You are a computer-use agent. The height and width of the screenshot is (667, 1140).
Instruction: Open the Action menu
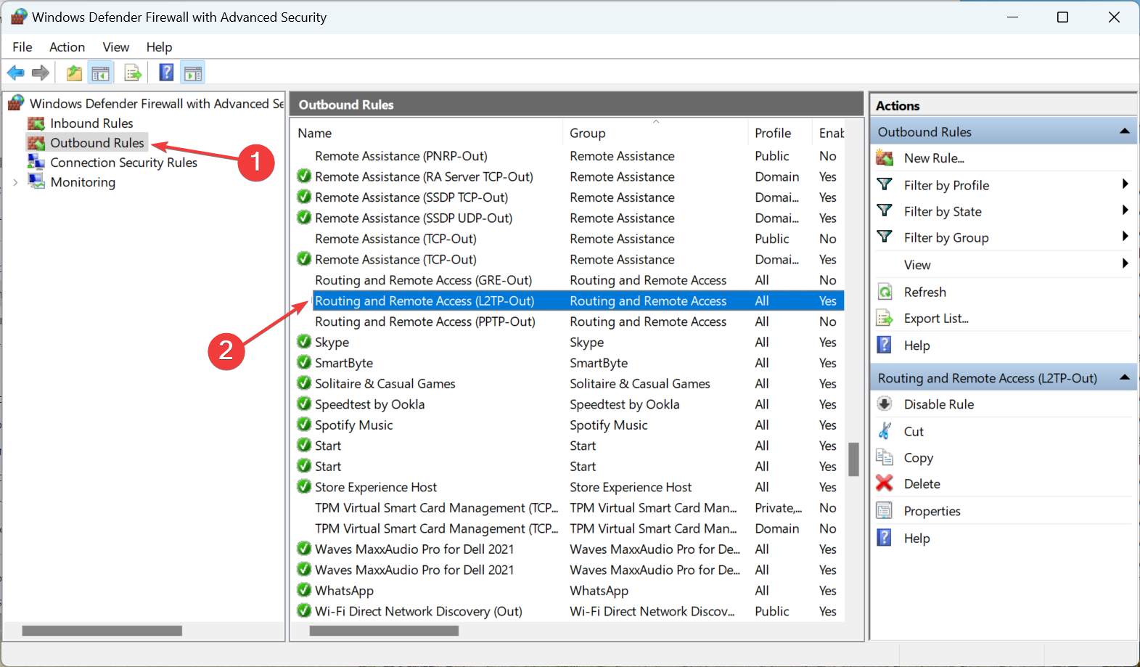[x=67, y=47]
